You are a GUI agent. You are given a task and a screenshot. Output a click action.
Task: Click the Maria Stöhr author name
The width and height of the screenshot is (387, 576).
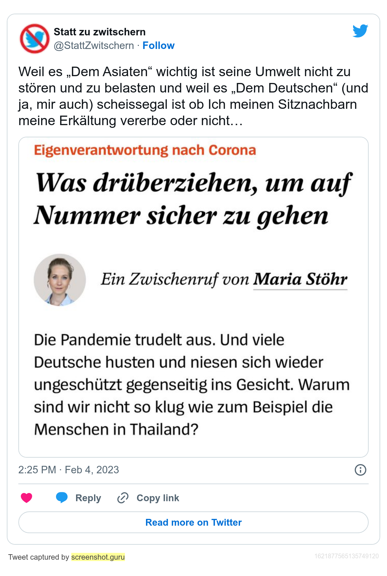300,279
